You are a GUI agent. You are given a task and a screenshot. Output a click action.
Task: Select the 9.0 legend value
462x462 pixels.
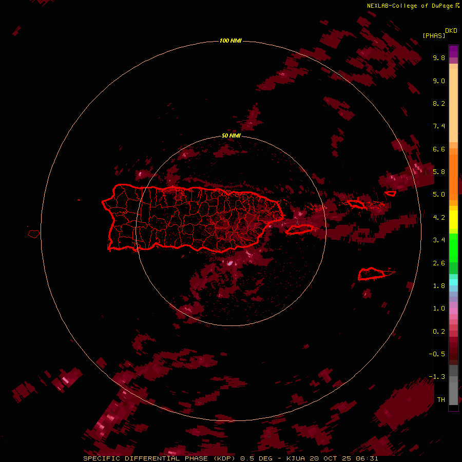[439, 81]
